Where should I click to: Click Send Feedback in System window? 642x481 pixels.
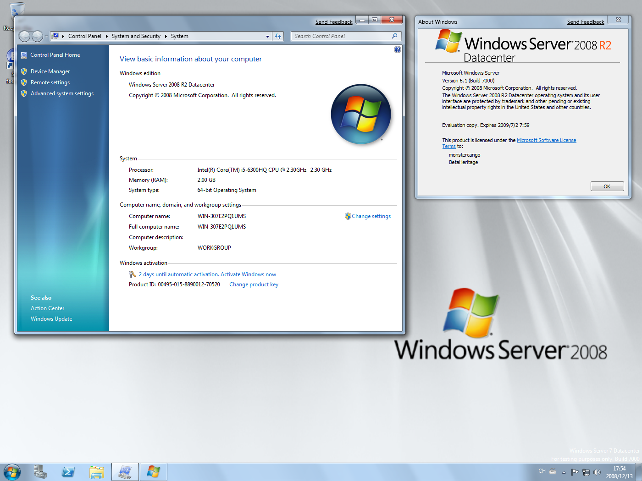click(334, 22)
